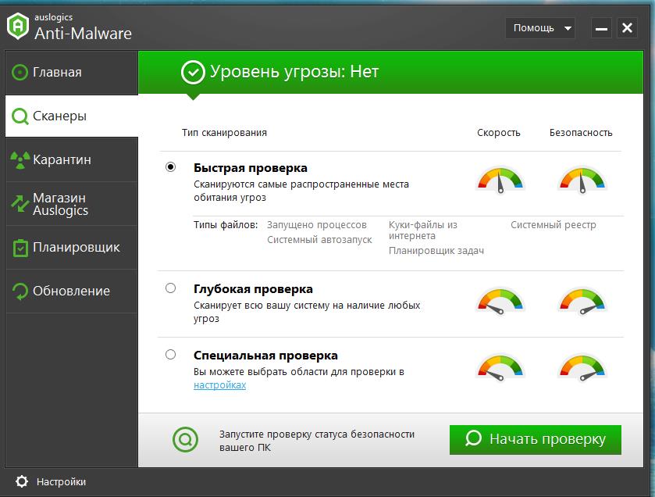Click the speed gauge for Быстрая проверка
This screenshot has width=655, height=497.
tap(500, 180)
